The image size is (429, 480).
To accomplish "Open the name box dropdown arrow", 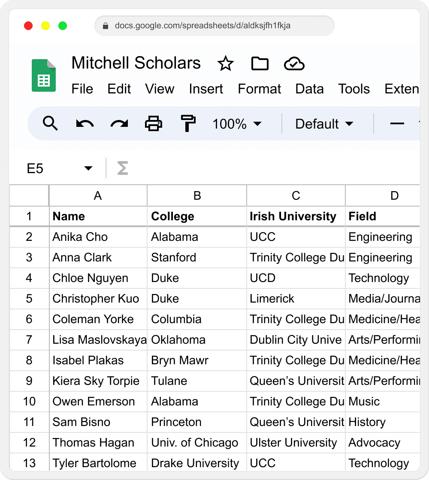I will point(88,168).
